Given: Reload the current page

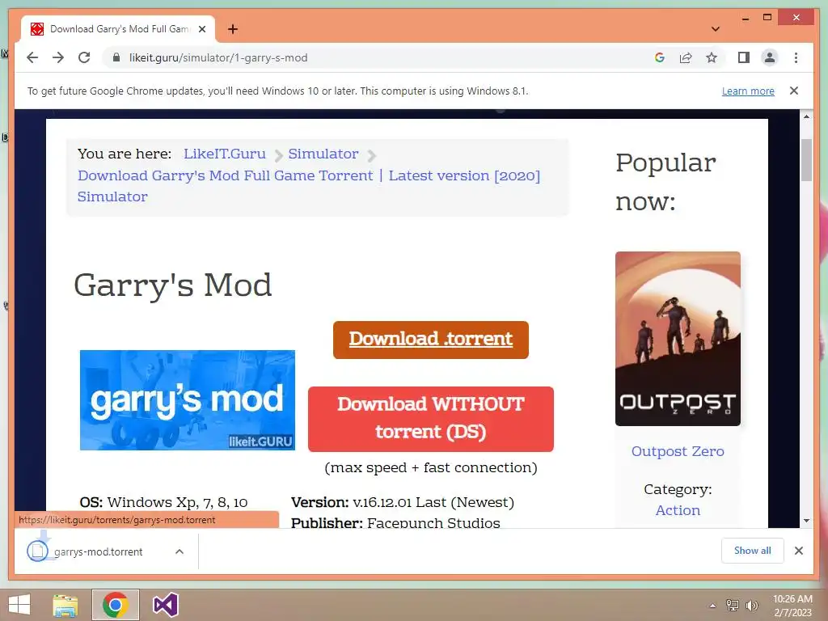Looking at the screenshot, I should click(x=84, y=57).
